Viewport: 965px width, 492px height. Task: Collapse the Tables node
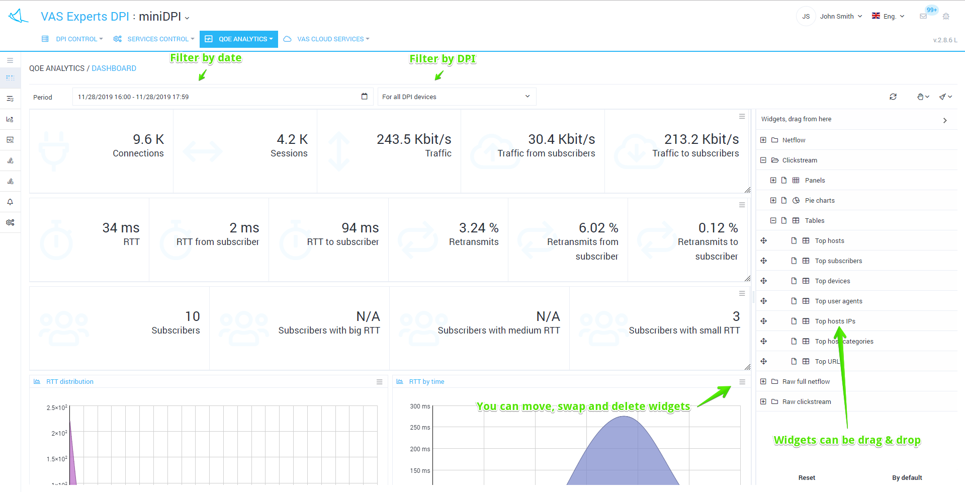pos(773,221)
